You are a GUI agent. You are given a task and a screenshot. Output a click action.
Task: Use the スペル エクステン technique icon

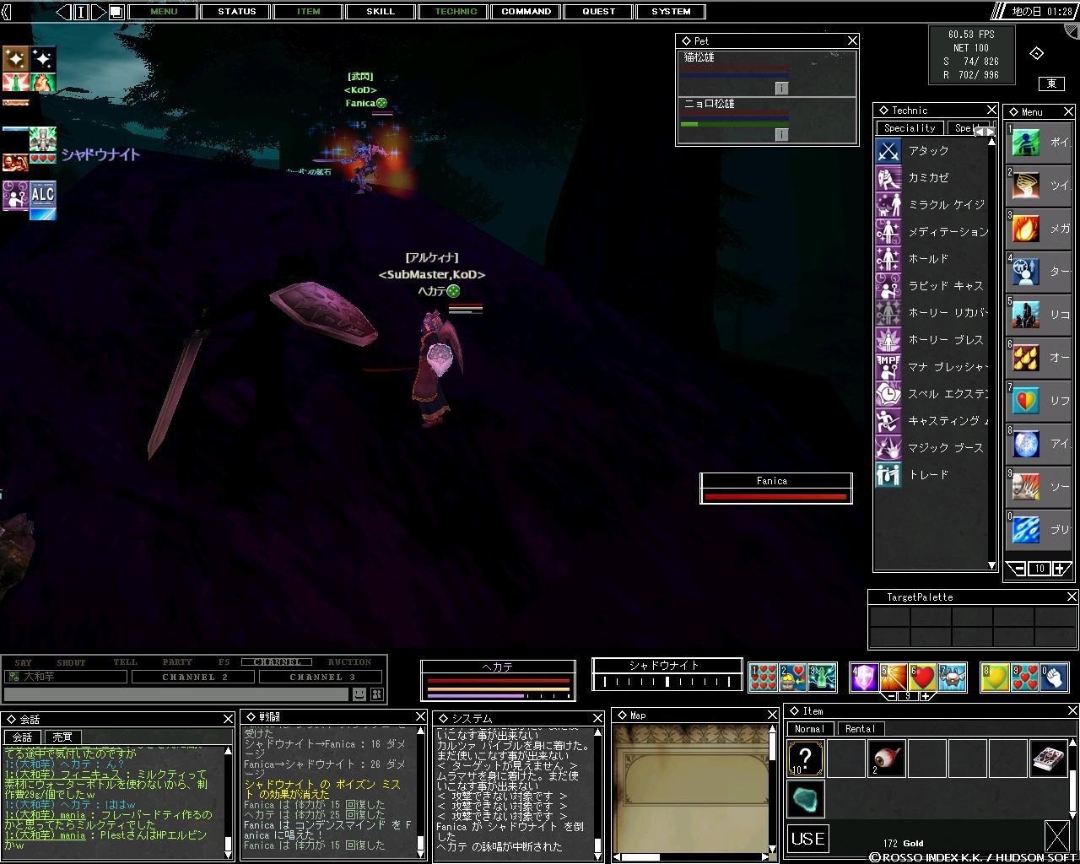(x=888, y=394)
